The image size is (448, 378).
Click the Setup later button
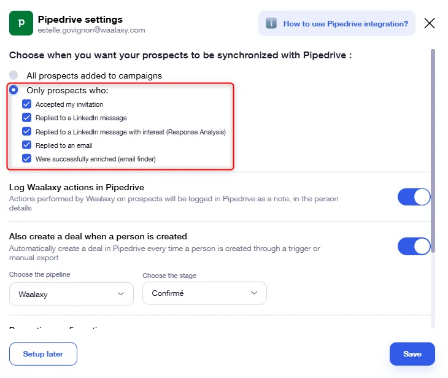point(43,354)
